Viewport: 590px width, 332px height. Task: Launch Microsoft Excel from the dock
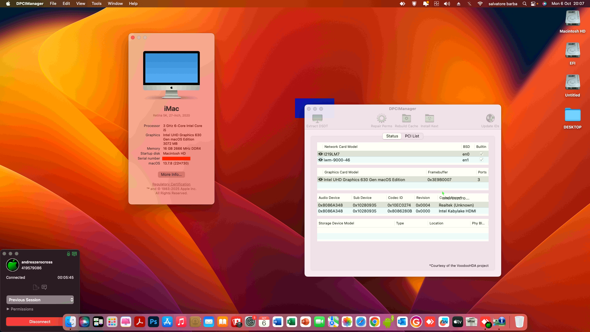292,322
